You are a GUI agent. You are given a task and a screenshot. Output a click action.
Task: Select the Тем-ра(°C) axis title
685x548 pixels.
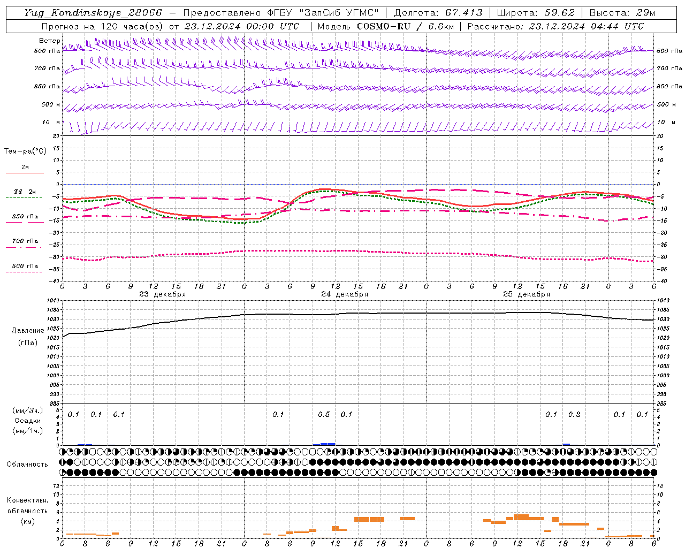(x=25, y=151)
